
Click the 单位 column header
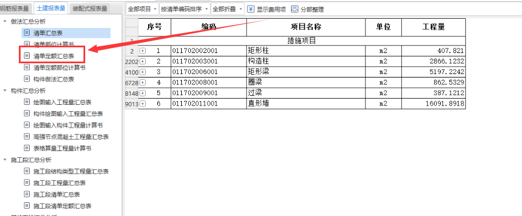(x=384, y=27)
